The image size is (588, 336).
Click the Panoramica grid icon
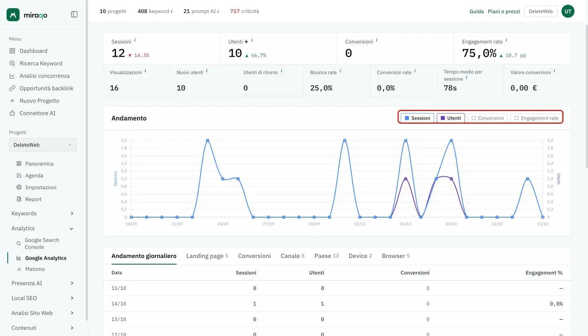tap(19, 164)
